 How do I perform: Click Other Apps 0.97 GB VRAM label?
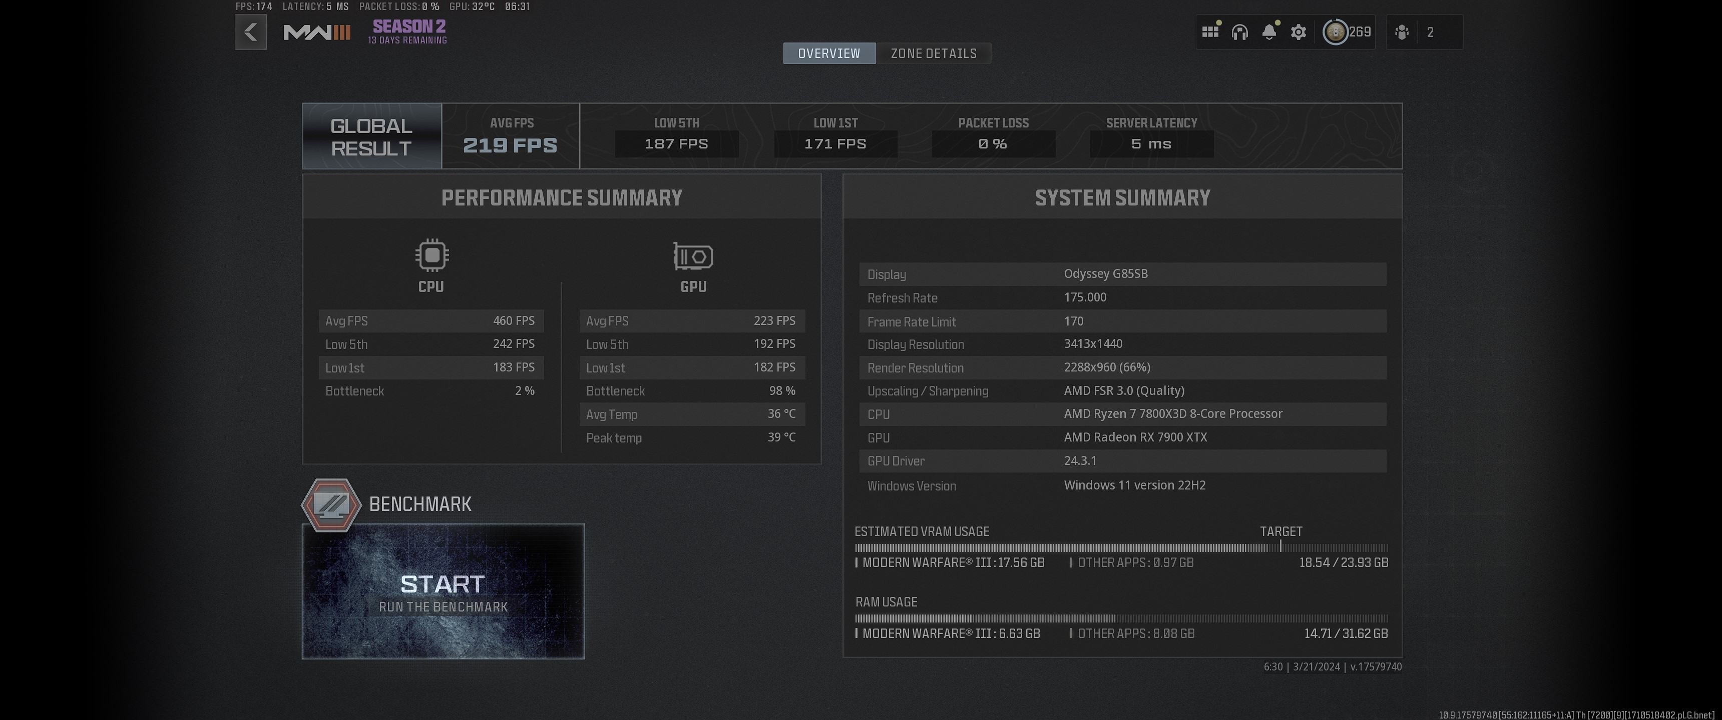point(1132,563)
